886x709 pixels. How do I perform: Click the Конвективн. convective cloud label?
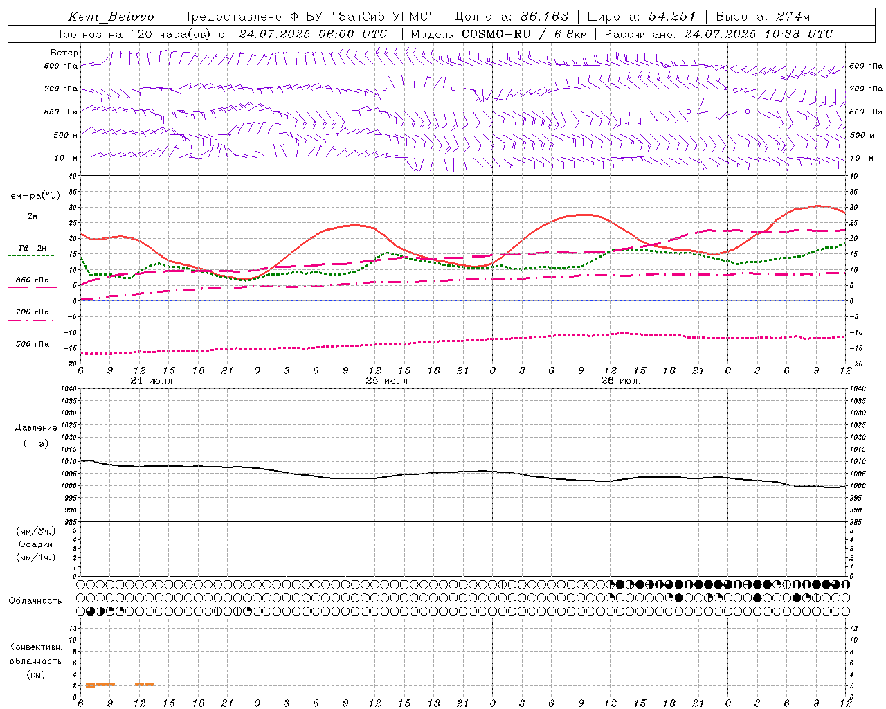[35, 647]
